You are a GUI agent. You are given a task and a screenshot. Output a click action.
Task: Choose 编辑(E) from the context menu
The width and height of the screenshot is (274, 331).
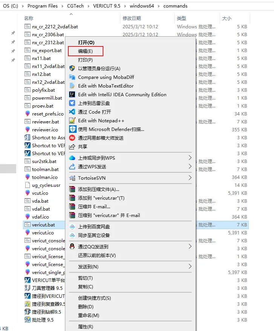pos(130,51)
